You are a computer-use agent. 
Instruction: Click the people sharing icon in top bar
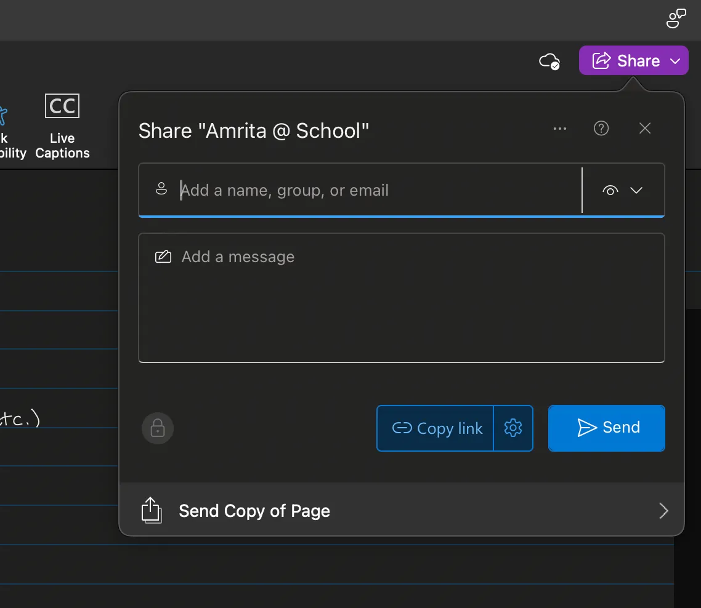pos(675,19)
